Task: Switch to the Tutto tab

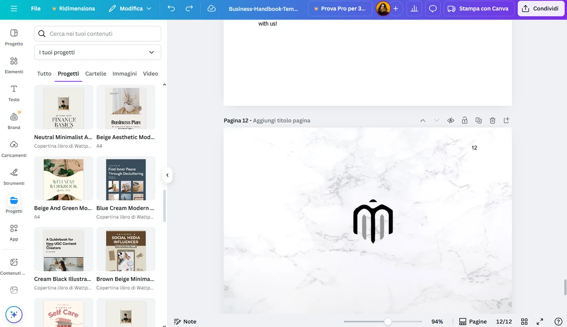Action: (x=44, y=74)
